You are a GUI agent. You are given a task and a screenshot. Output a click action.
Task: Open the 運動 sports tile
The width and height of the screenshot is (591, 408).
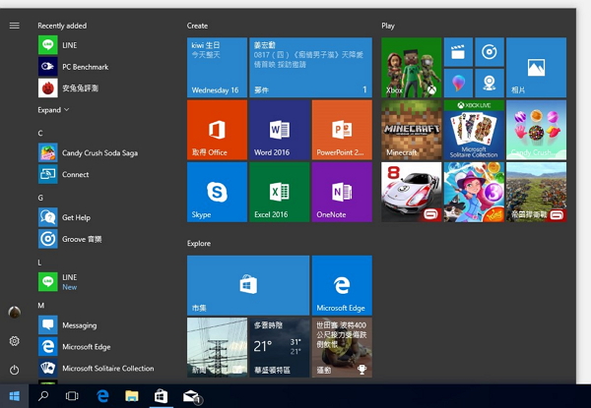click(x=342, y=347)
